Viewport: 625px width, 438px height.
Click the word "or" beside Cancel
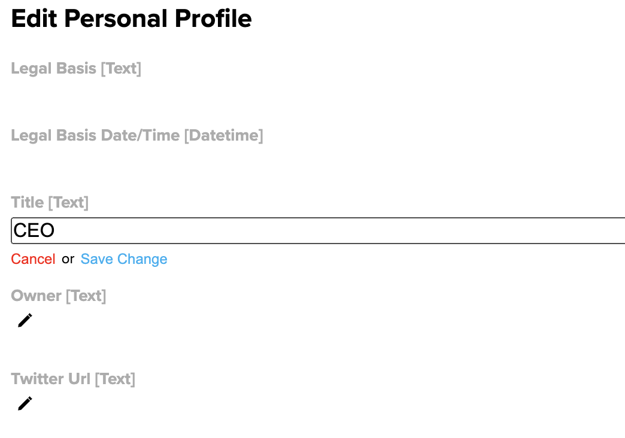(68, 259)
